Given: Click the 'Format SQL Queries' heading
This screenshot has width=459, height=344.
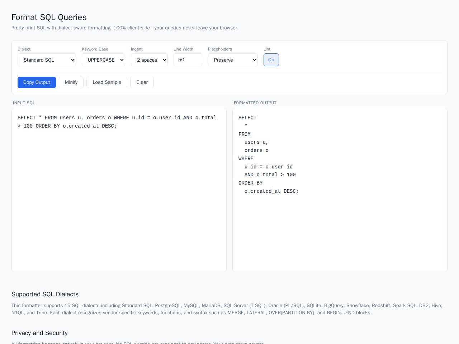Looking at the screenshot, I should tap(49, 17).
